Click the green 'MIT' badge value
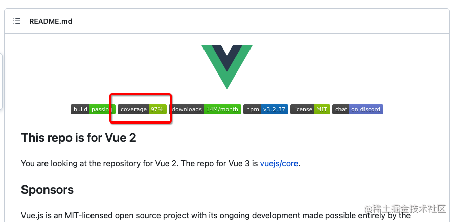 pos(322,109)
